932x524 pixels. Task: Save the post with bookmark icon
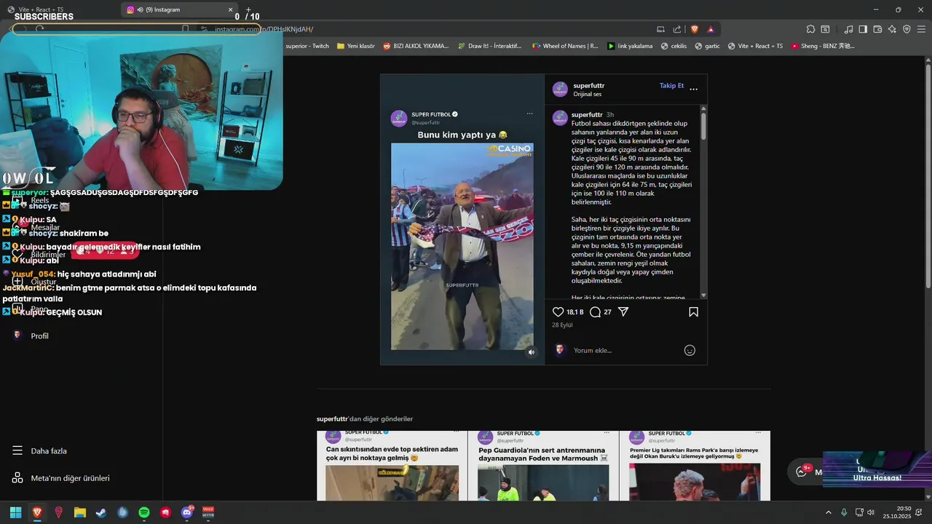click(x=693, y=311)
